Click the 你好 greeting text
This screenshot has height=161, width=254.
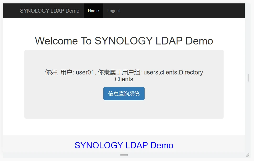pos(51,73)
